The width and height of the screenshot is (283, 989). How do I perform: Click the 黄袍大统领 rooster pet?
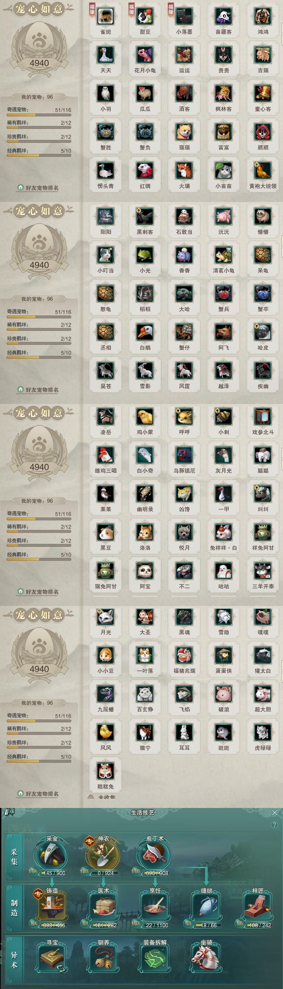click(263, 170)
